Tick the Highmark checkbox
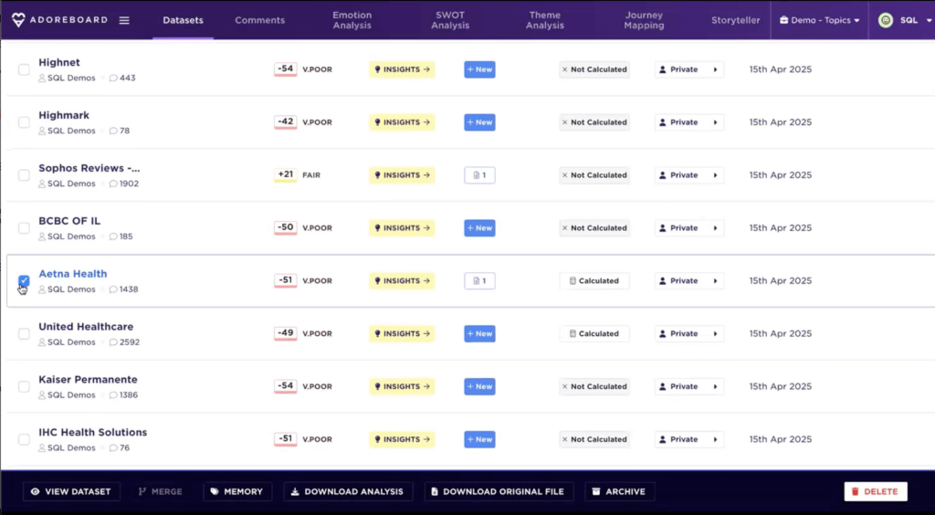The image size is (935, 515). [24, 122]
